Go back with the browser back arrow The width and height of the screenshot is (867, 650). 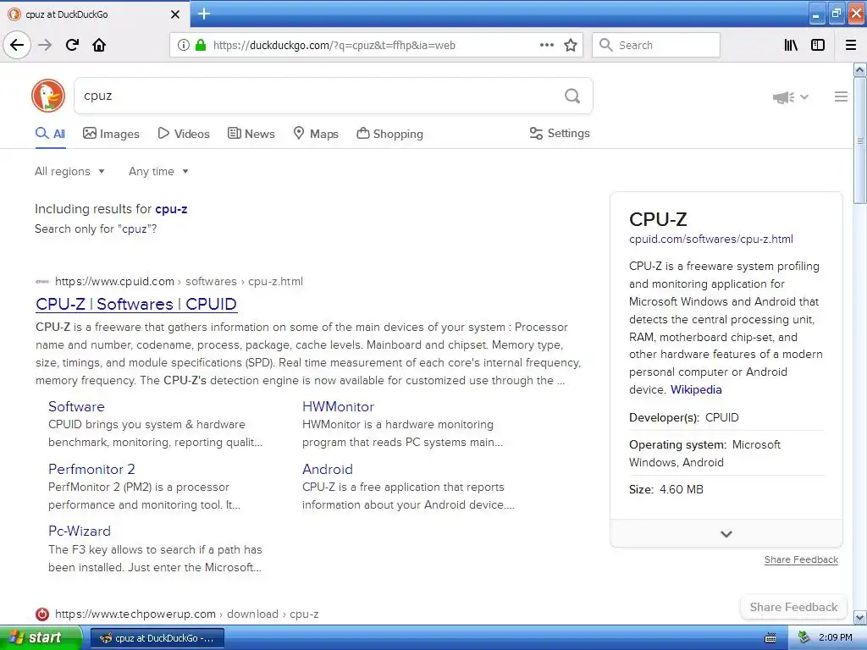[x=17, y=45]
